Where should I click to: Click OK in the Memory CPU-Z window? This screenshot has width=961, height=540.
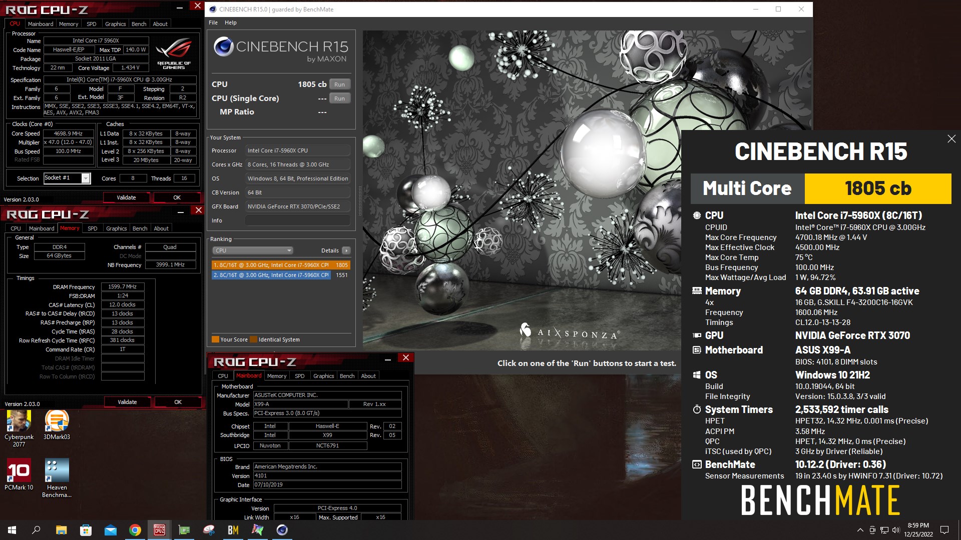pos(178,402)
